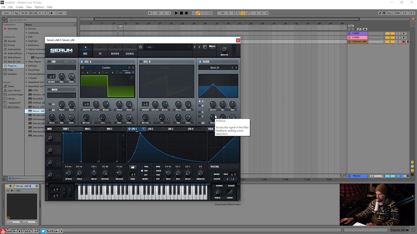
Task: Enable LFO TRIG mode
Action: coord(142,167)
